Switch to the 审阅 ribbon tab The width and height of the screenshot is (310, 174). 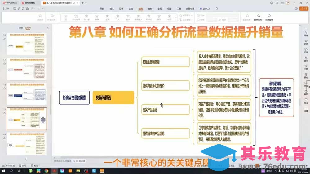tap(160, 9)
